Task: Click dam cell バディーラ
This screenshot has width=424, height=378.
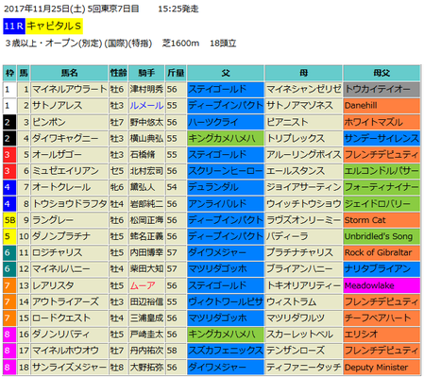Action: tap(303, 236)
